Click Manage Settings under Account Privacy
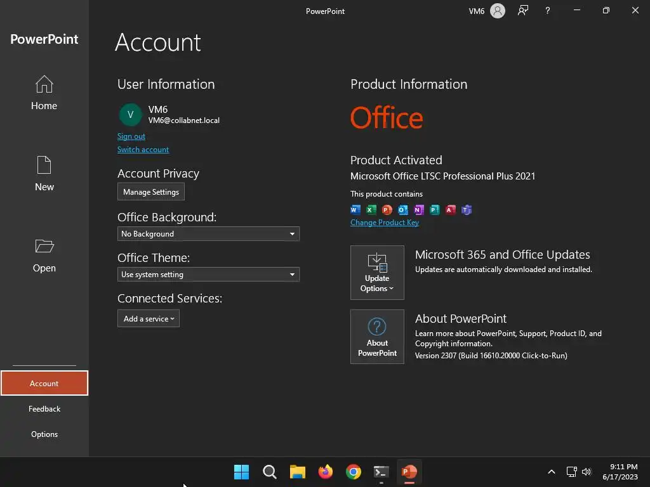Viewport: 650px width, 487px height. pos(151,192)
